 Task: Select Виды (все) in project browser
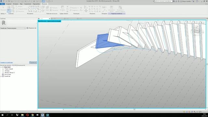point(7,67)
